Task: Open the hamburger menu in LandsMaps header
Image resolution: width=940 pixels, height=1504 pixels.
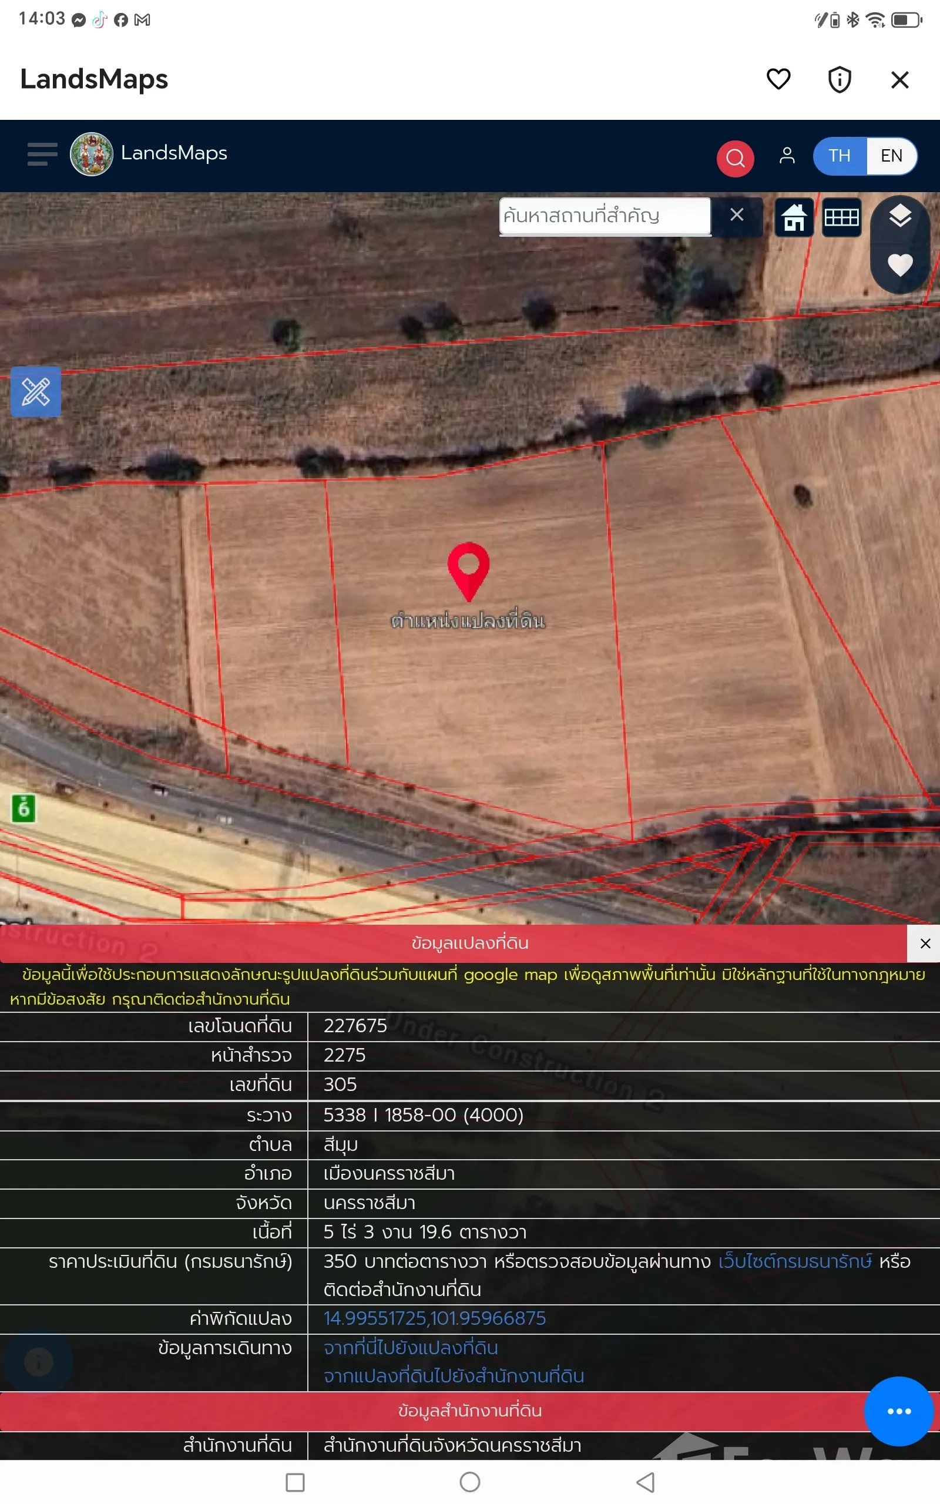Action: coord(42,154)
